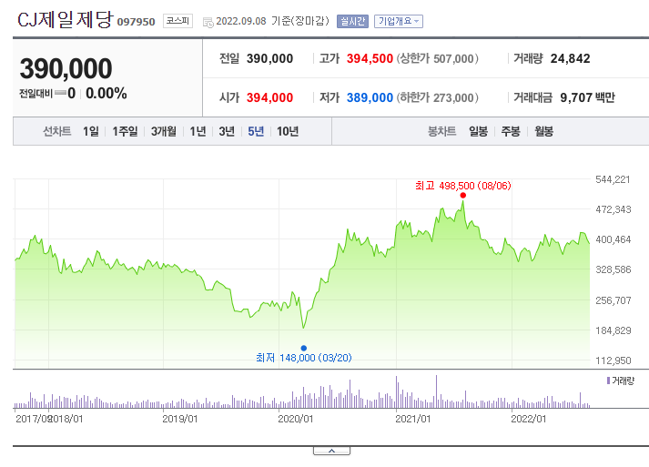Click the 거래대금 value 9,707 백만
Screen dimensions: 649x467
click(x=587, y=97)
